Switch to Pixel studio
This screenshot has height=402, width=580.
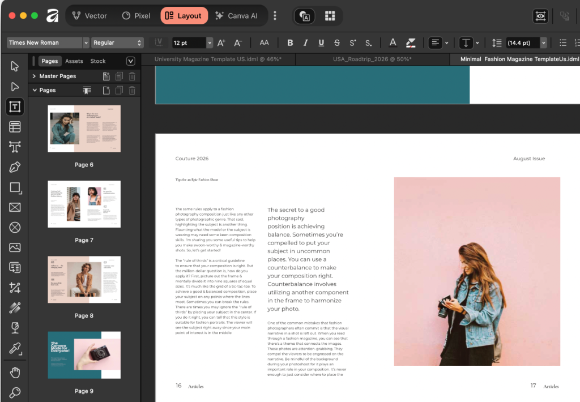pyautogui.click(x=136, y=16)
